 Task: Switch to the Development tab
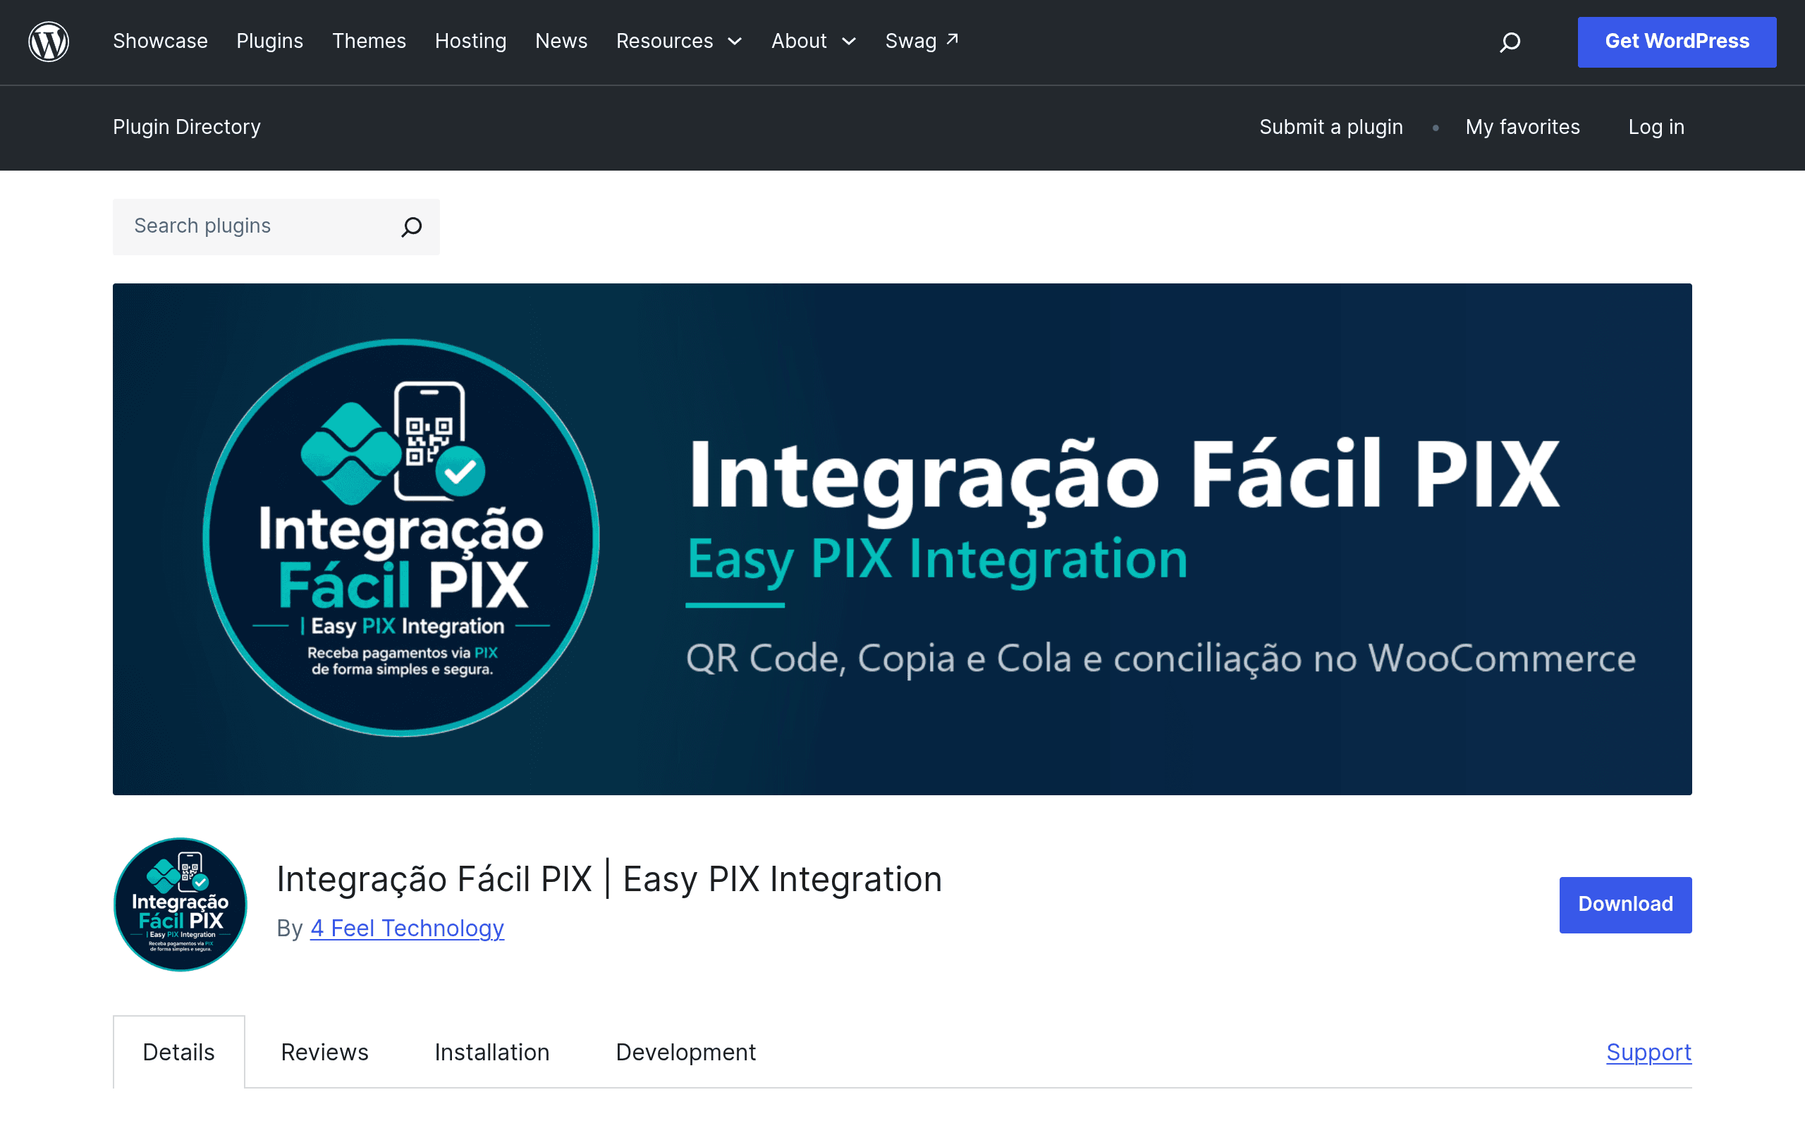[x=686, y=1052]
